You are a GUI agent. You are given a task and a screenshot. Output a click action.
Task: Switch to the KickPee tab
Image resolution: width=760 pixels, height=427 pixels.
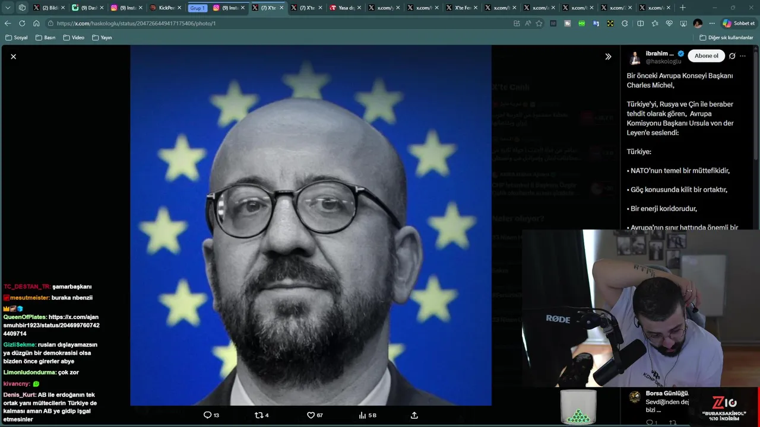coord(165,8)
